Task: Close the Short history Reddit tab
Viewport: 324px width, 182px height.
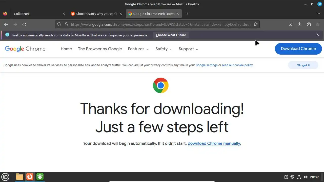Action: click(x=121, y=14)
